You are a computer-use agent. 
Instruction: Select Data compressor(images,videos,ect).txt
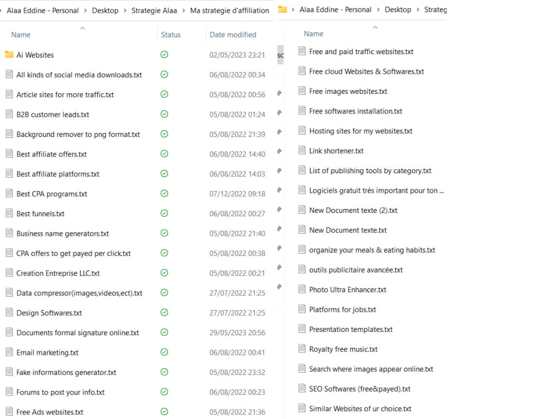pyautogui.click(x=79, y=293)
